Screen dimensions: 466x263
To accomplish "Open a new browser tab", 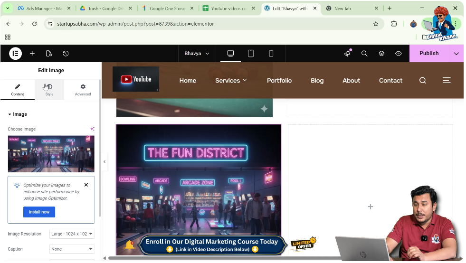I will click(x=390, y=9).
